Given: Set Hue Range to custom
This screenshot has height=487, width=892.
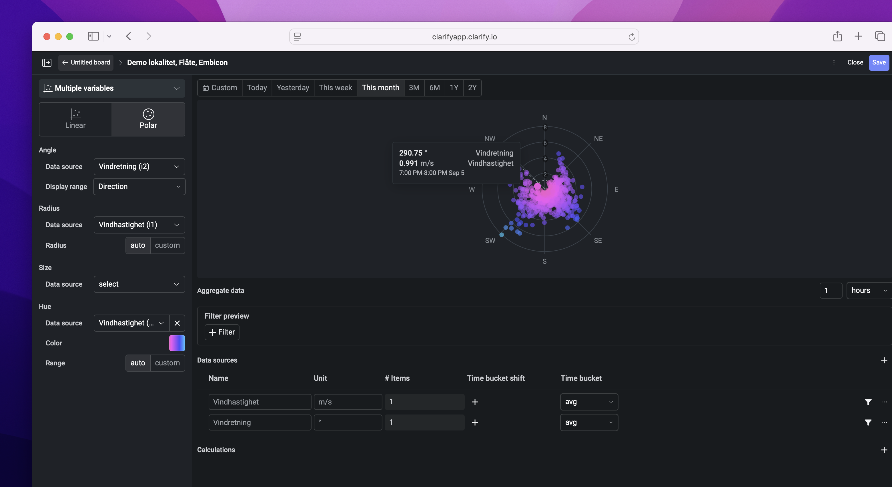Looking at the screenshot, I should (167, 363).
